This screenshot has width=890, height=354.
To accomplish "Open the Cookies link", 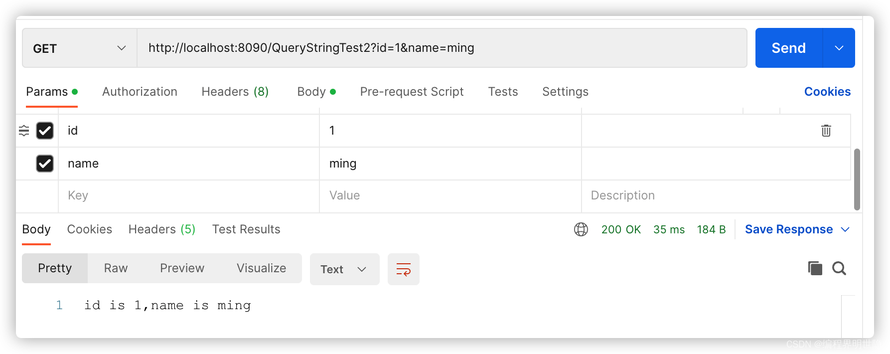I will tap(827, 92).
